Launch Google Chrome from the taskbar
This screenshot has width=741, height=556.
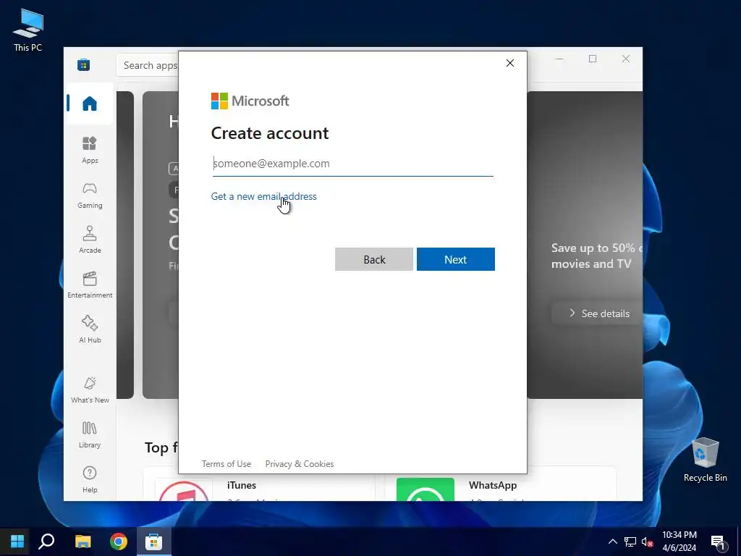[119, 541]
